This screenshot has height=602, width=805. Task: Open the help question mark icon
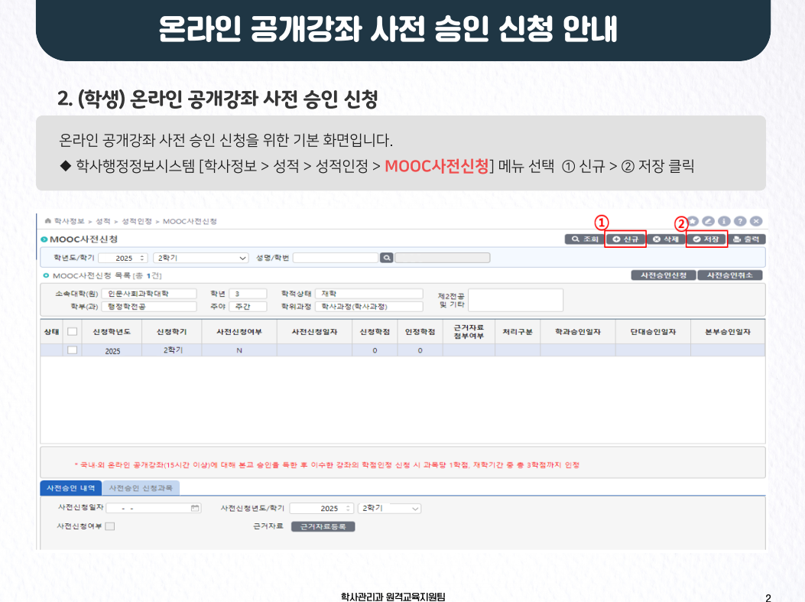click(740, 221)
